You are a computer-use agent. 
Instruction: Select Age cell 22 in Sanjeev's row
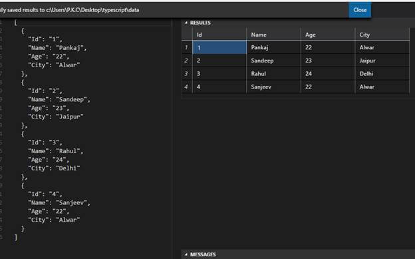point(328,87)
